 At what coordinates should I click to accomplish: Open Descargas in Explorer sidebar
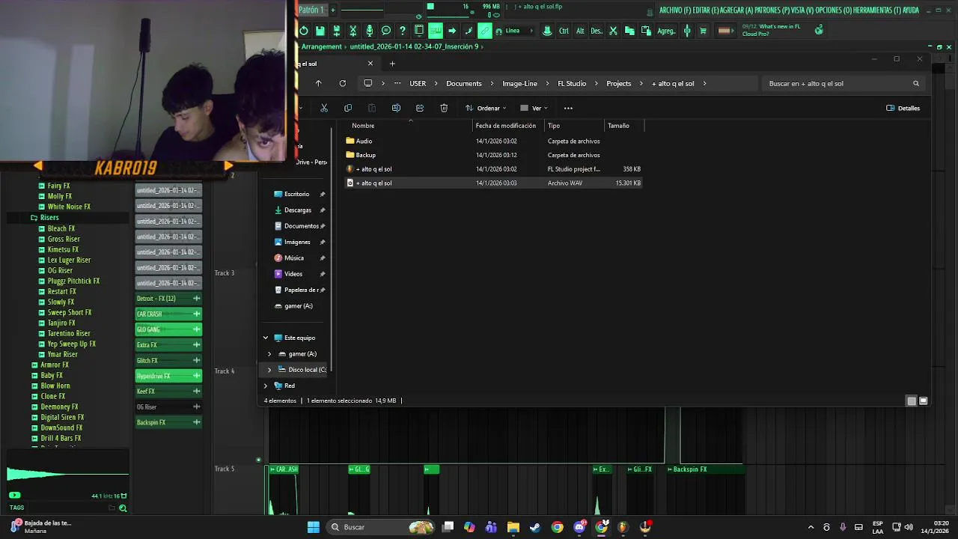(x=297, y=210)
